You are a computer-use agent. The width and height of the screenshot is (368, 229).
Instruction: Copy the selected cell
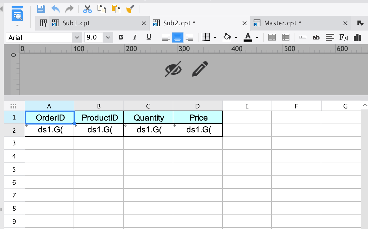(101, 9)
